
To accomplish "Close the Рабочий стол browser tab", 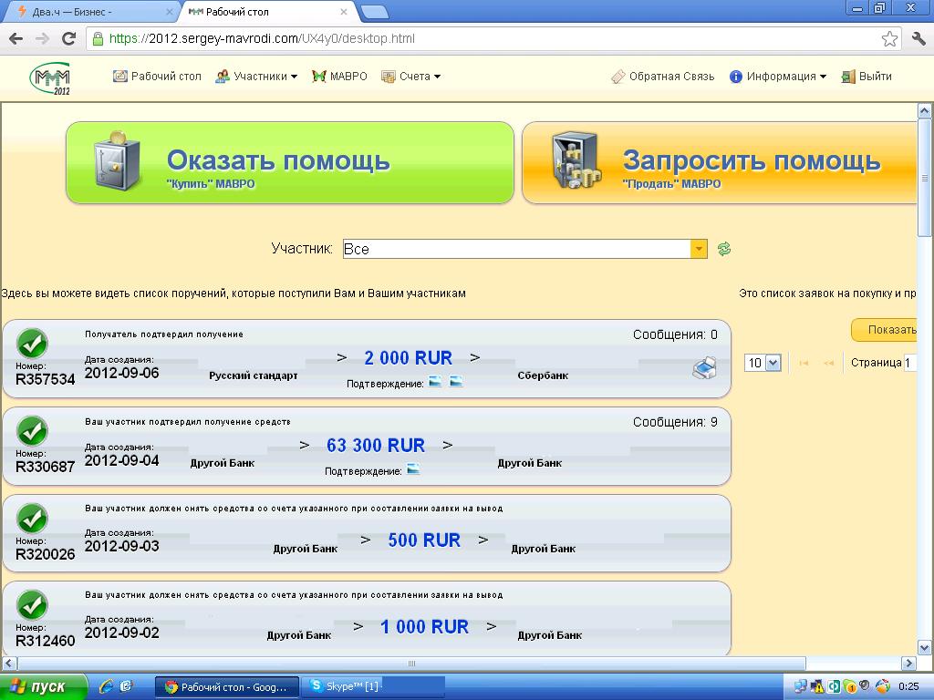I will pos(344,12).
